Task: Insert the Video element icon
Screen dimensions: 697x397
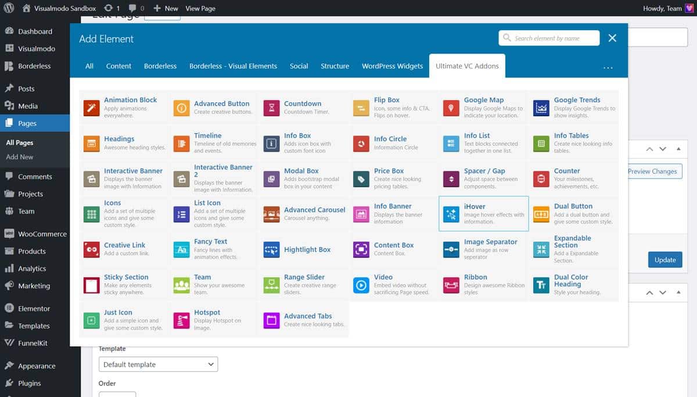Action: (361, 285)
